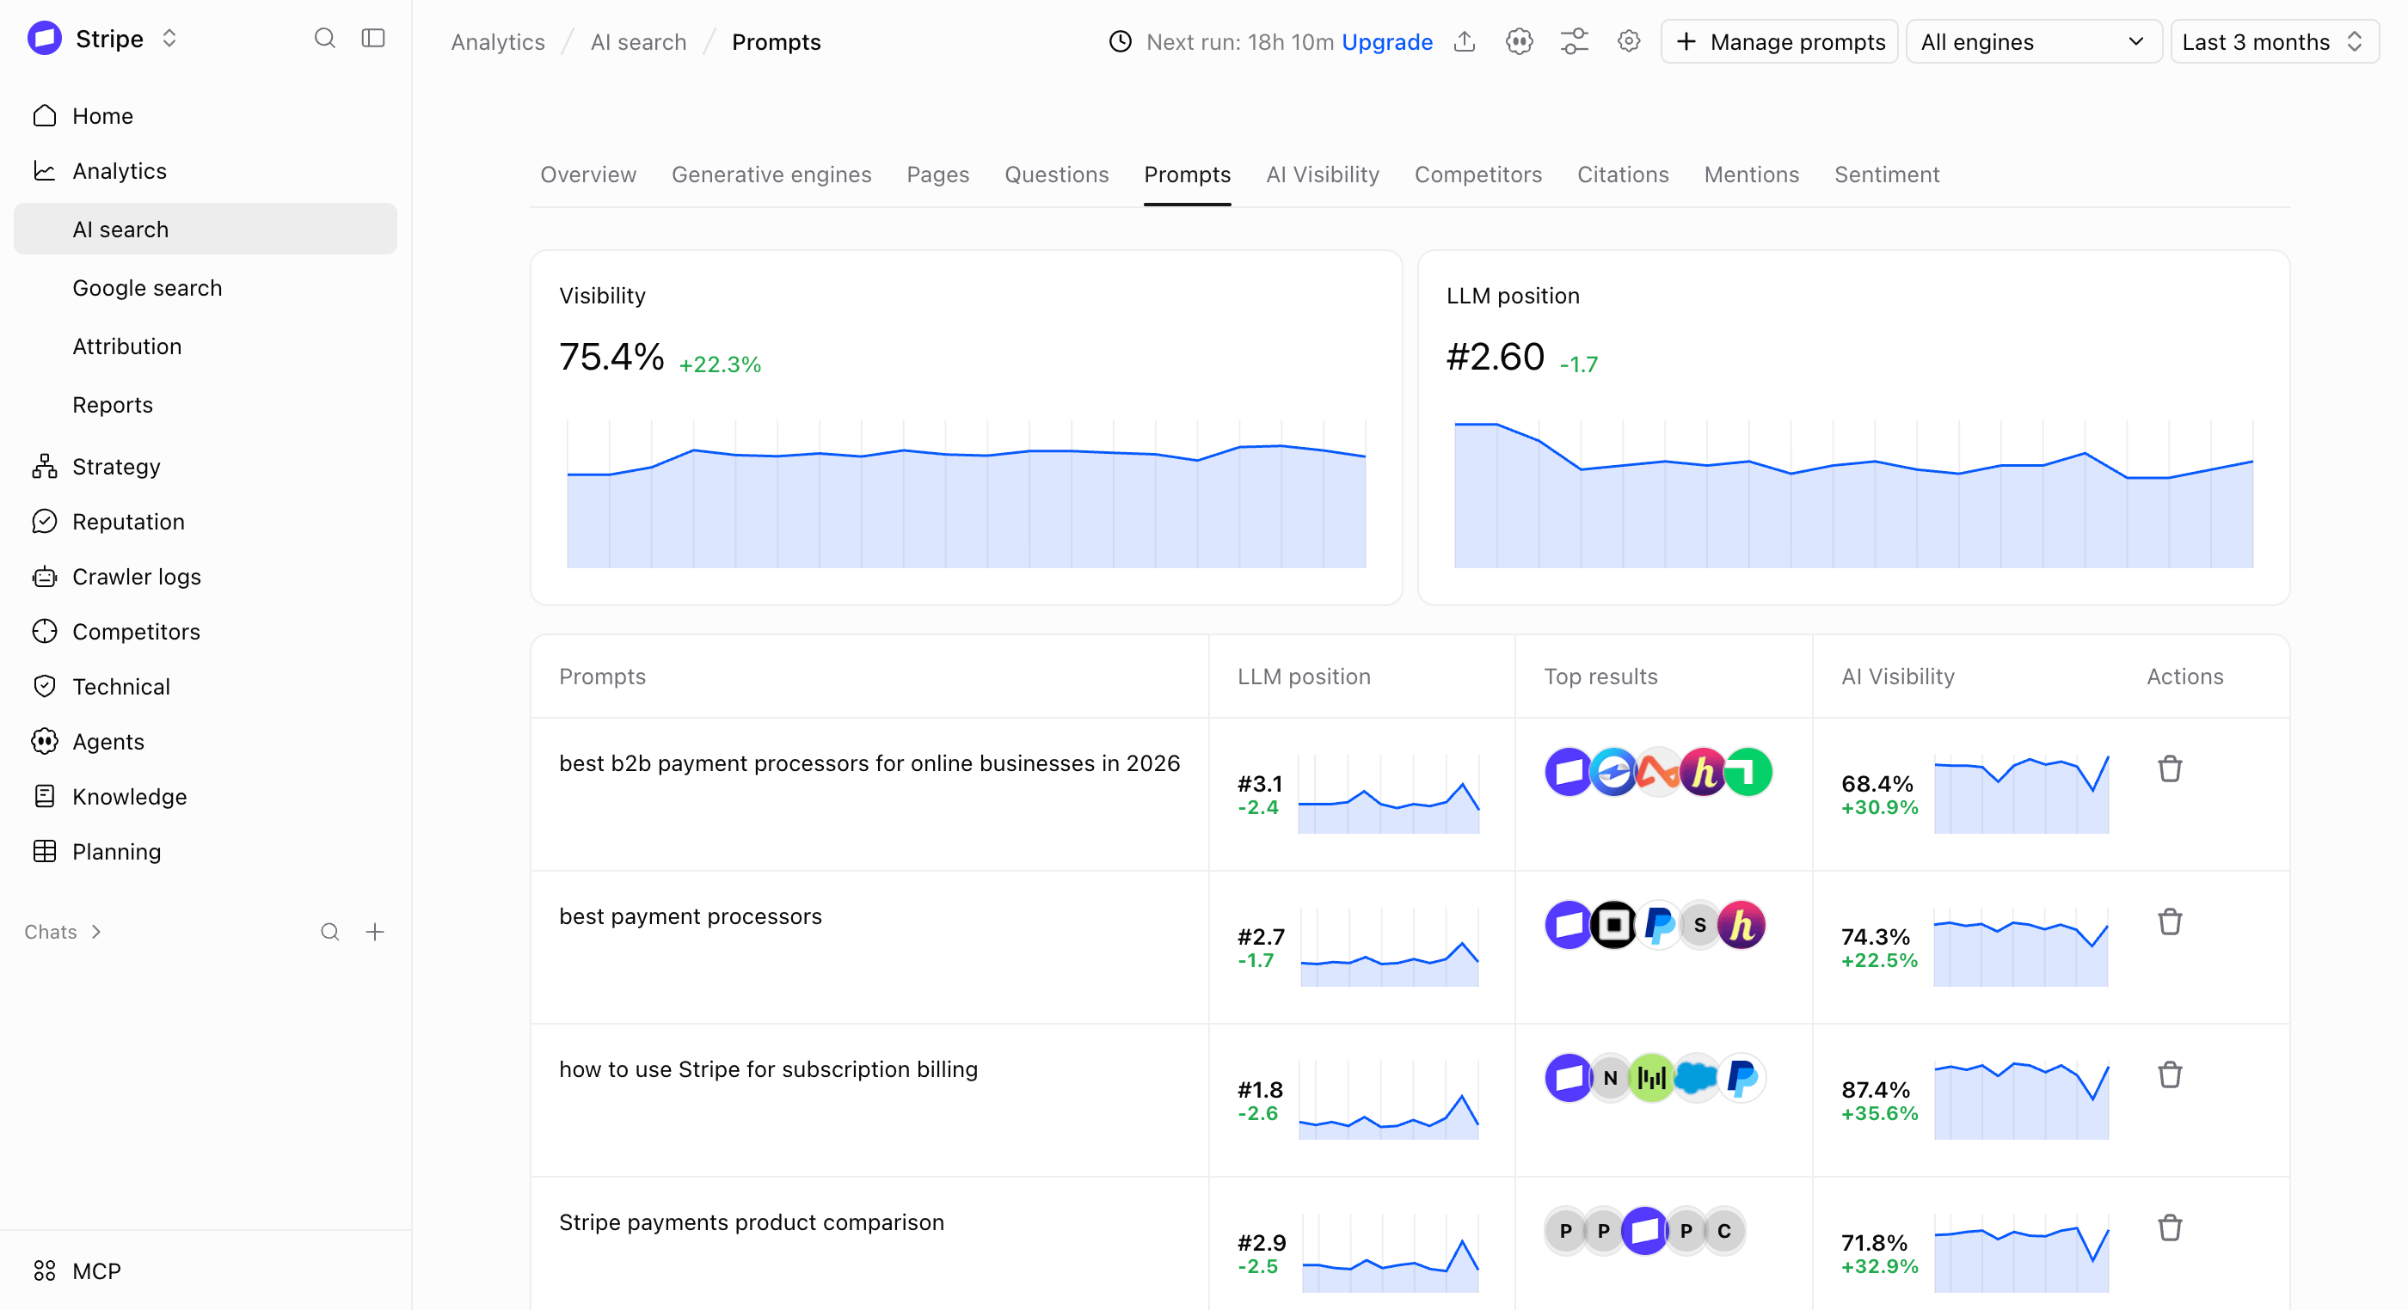Click Analytics breadcrumb
The height and width of the screenshot is (1310, 2408).
[x=497, y=42]
